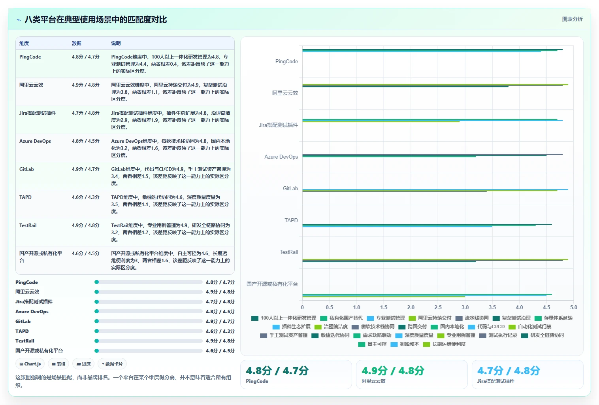Click 国产开源或私有化平台 in the table
The image size is (599, 405).
pos(41,257)
